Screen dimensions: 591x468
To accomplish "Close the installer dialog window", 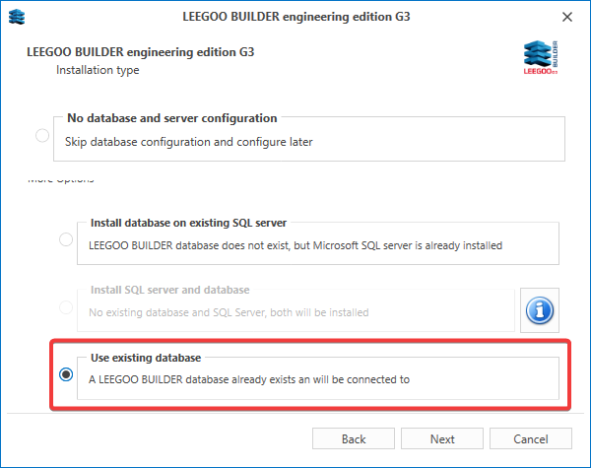I will click(x=567, y=17).
